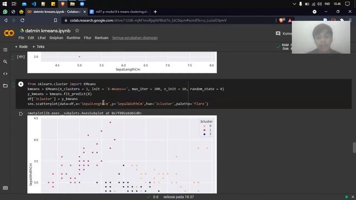Show hidden system tray icons
The width and height of the screenshot is (356, 200).
pyautogui.click(x=294, y=4)
